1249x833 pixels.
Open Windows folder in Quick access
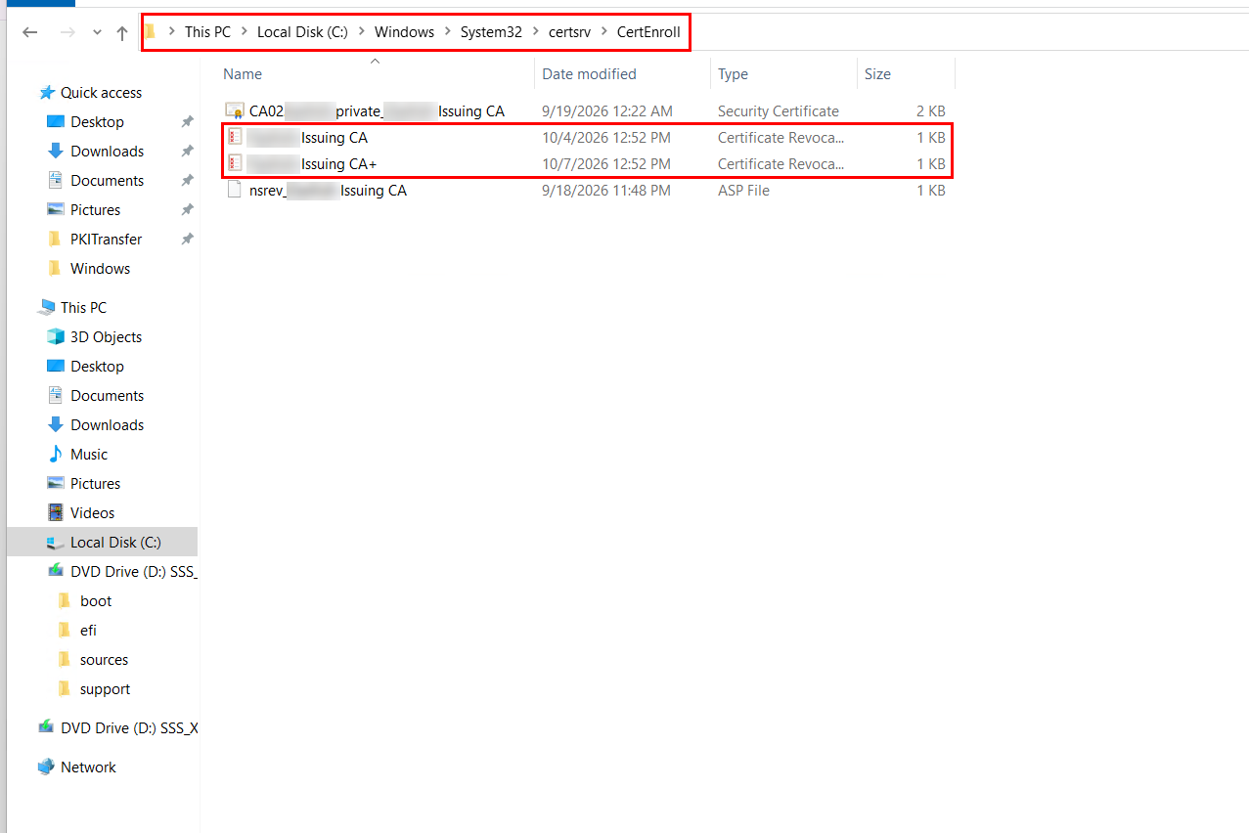(100, 269)
